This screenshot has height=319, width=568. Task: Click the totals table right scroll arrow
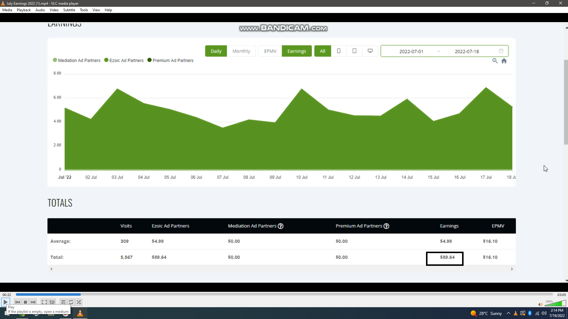pos(512,269)
